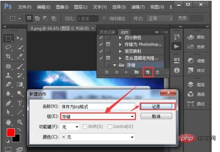Toggle checkmark for 存储为 Photoshop action
Image resolution: width=220 pixels, height=152 pixels.
pyautogui.click(x=101, y=44)
